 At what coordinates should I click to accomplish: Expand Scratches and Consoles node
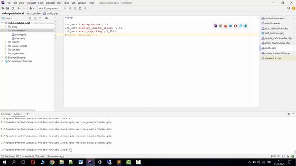coord(2,61)
